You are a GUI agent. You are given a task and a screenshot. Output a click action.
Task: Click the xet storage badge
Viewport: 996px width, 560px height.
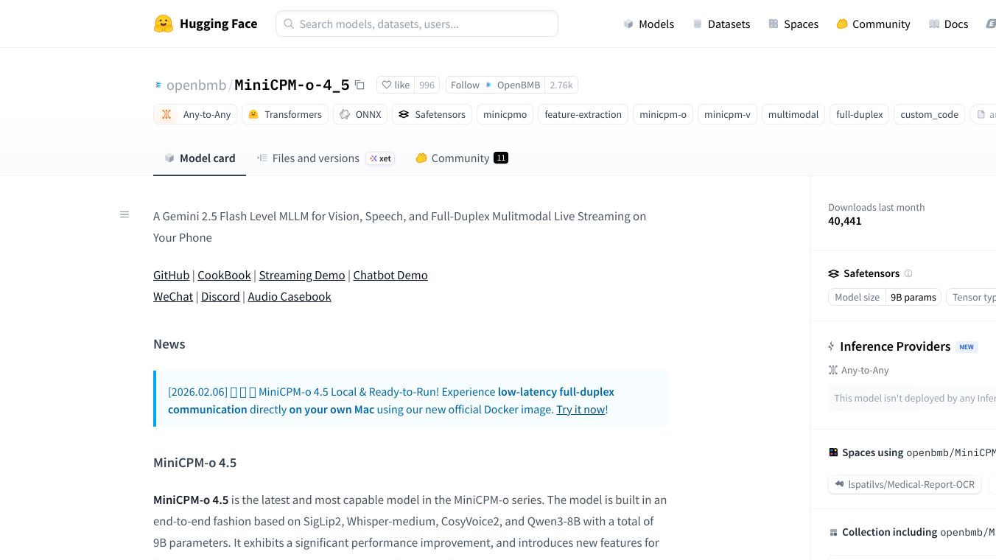[380, 158]
